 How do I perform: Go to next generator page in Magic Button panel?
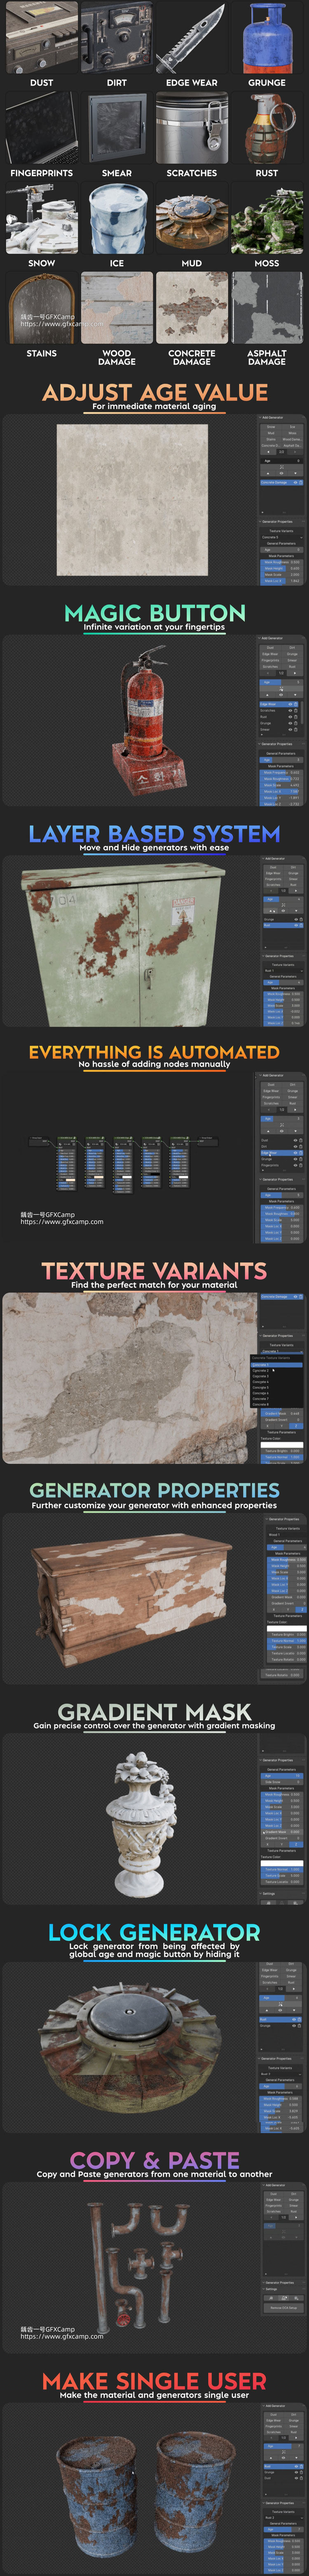296,673
